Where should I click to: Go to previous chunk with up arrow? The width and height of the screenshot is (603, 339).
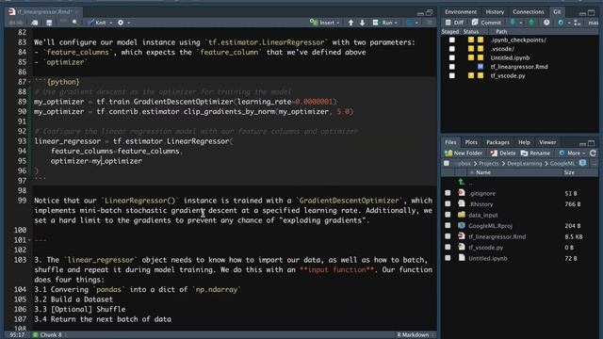pos(350,23)
